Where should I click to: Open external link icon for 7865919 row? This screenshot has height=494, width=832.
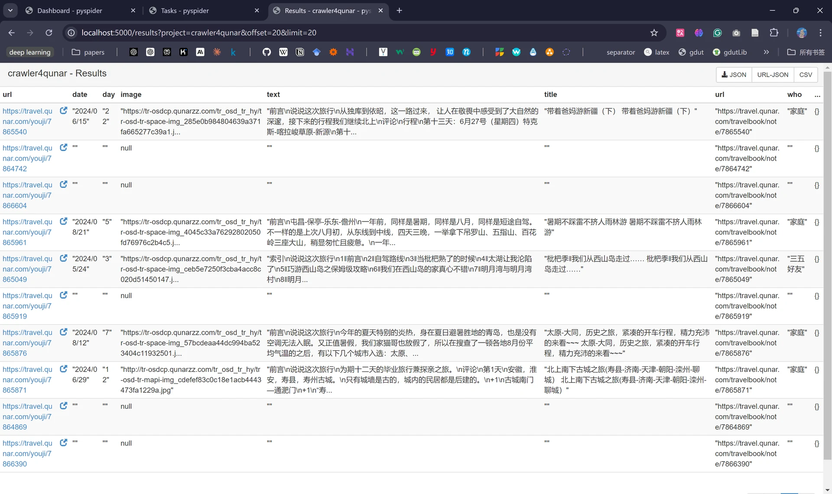point(63,295)
